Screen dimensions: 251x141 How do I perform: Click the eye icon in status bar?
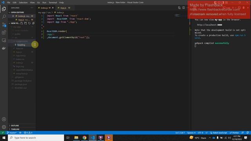click(20, 133)
